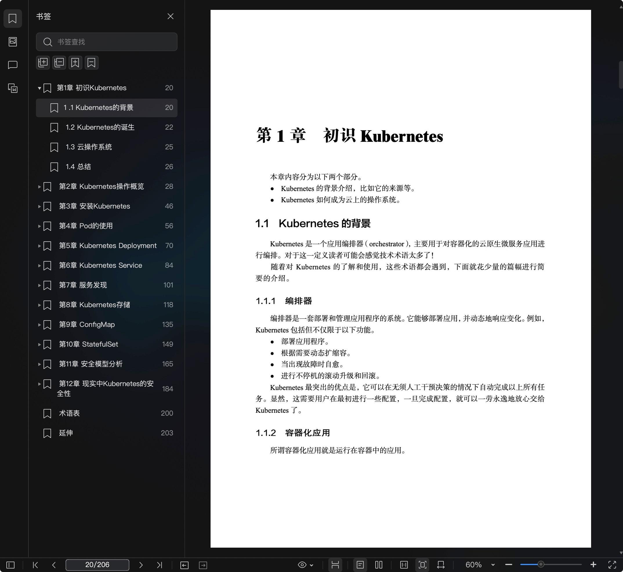This screenshot has width=623, height=572.
Task: Toggle the sidebar panel visibility button
Action: [x=10, y=565]
